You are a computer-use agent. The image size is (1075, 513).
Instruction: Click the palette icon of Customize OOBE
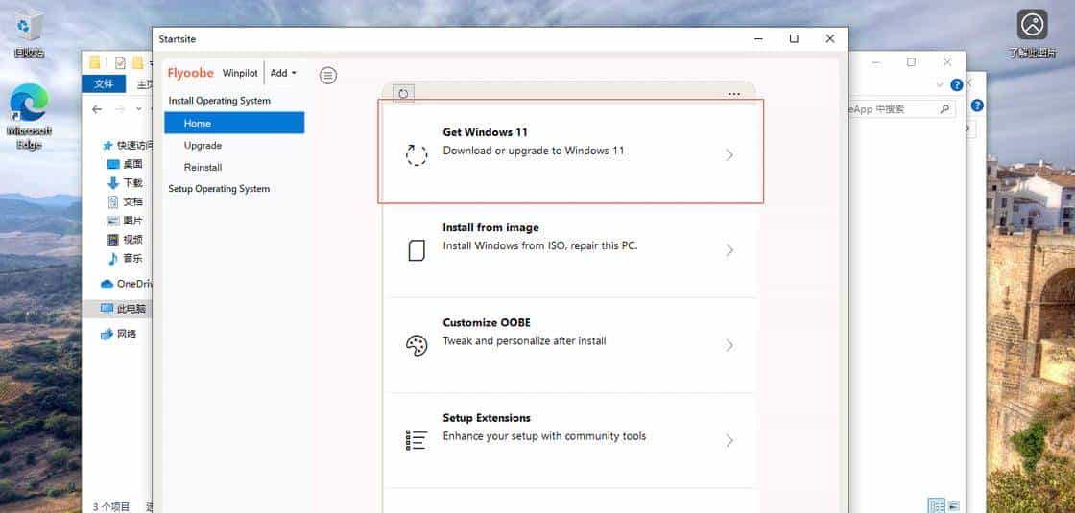tap(417, 345)
